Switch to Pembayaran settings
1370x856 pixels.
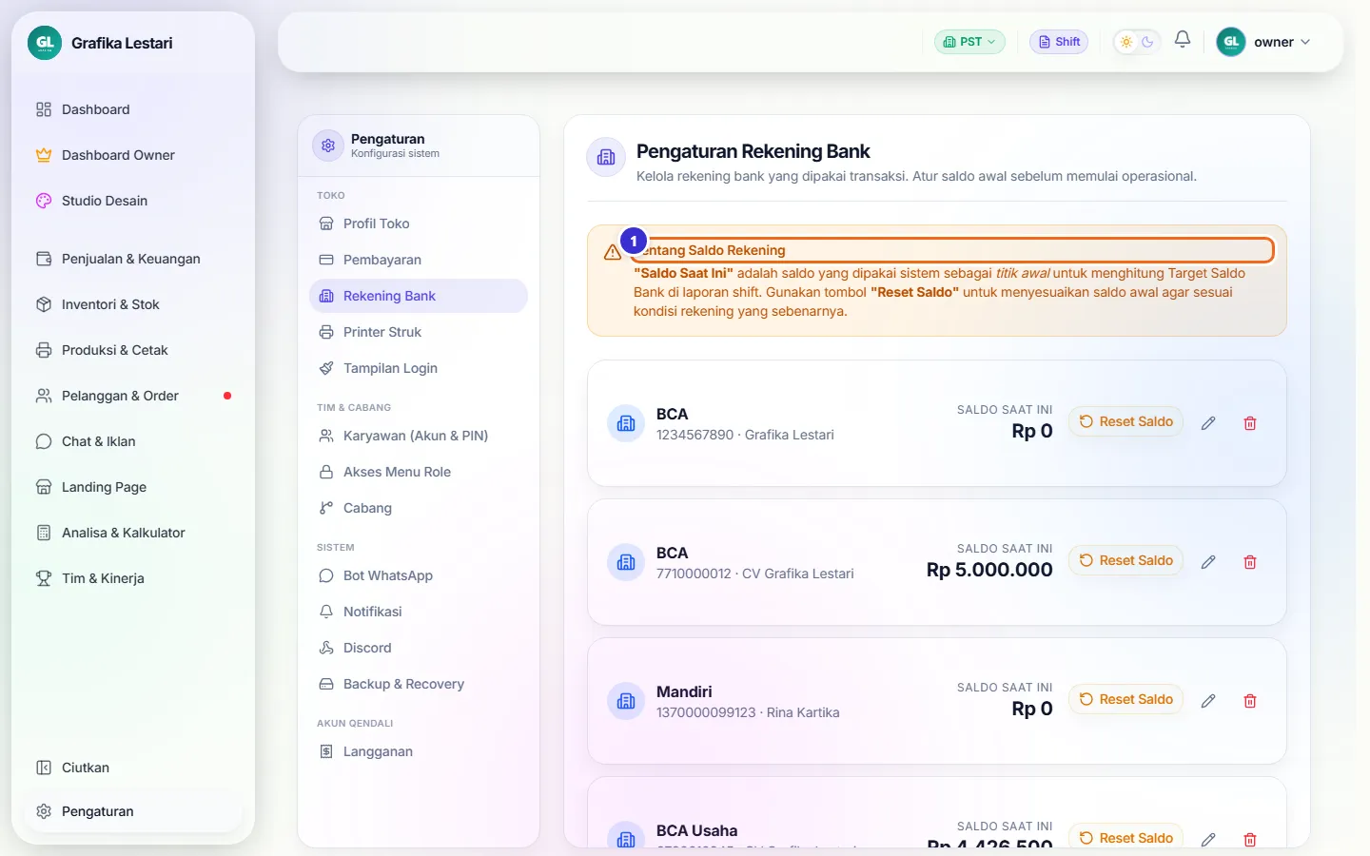point(419,260)
